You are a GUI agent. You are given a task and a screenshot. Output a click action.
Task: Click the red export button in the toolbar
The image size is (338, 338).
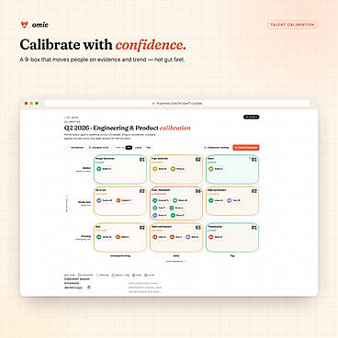246,148
